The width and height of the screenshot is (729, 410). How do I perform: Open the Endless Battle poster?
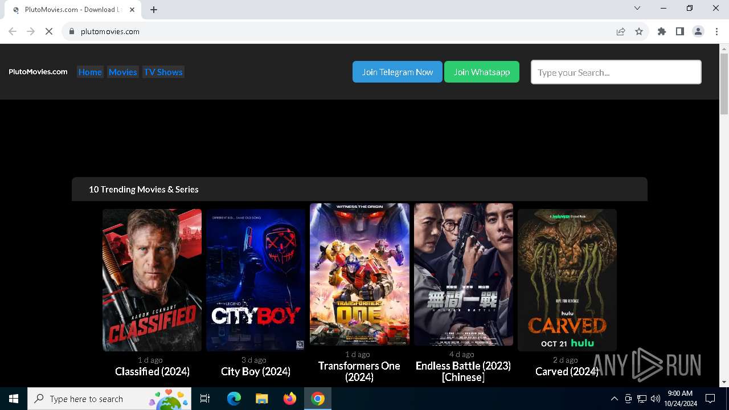[464, 274]
